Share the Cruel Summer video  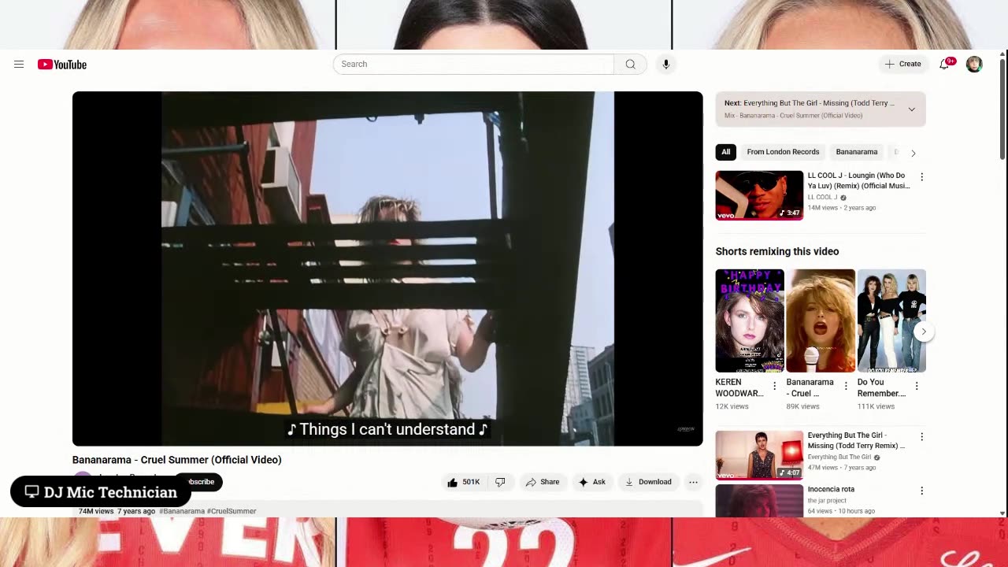click(543, 482)
